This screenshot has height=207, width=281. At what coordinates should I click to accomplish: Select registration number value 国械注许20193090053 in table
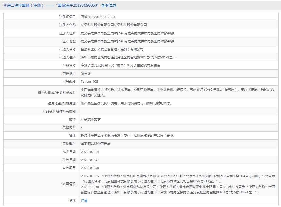(98, 17)
